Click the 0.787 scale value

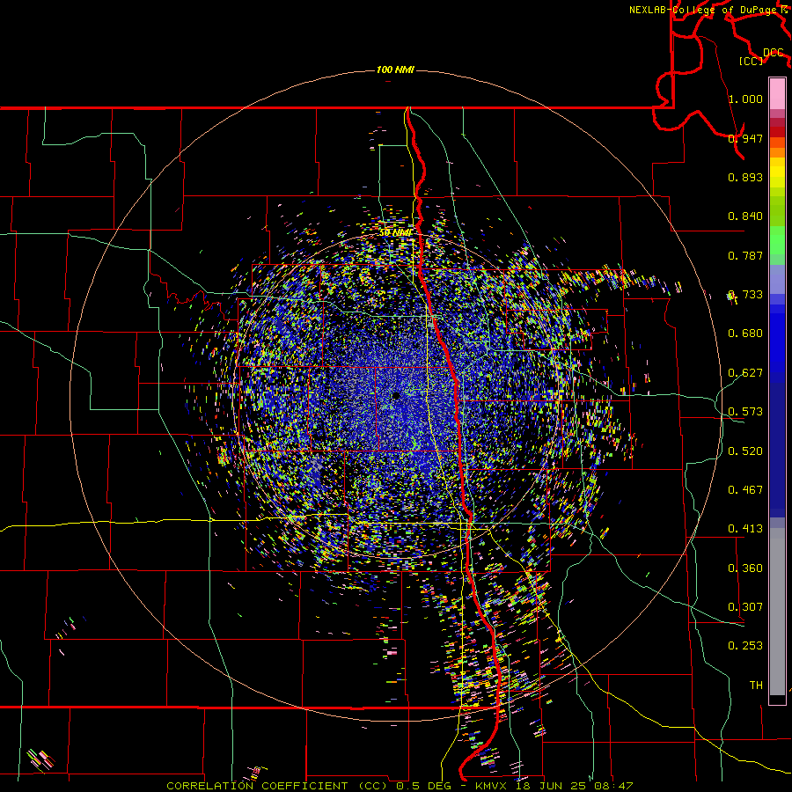[x=745, y=255]
